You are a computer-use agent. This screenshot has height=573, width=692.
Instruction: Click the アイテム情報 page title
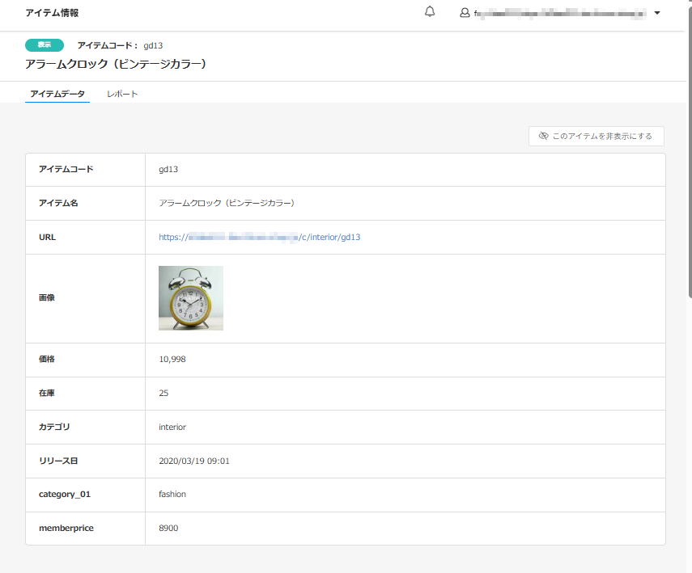(52, 13)
